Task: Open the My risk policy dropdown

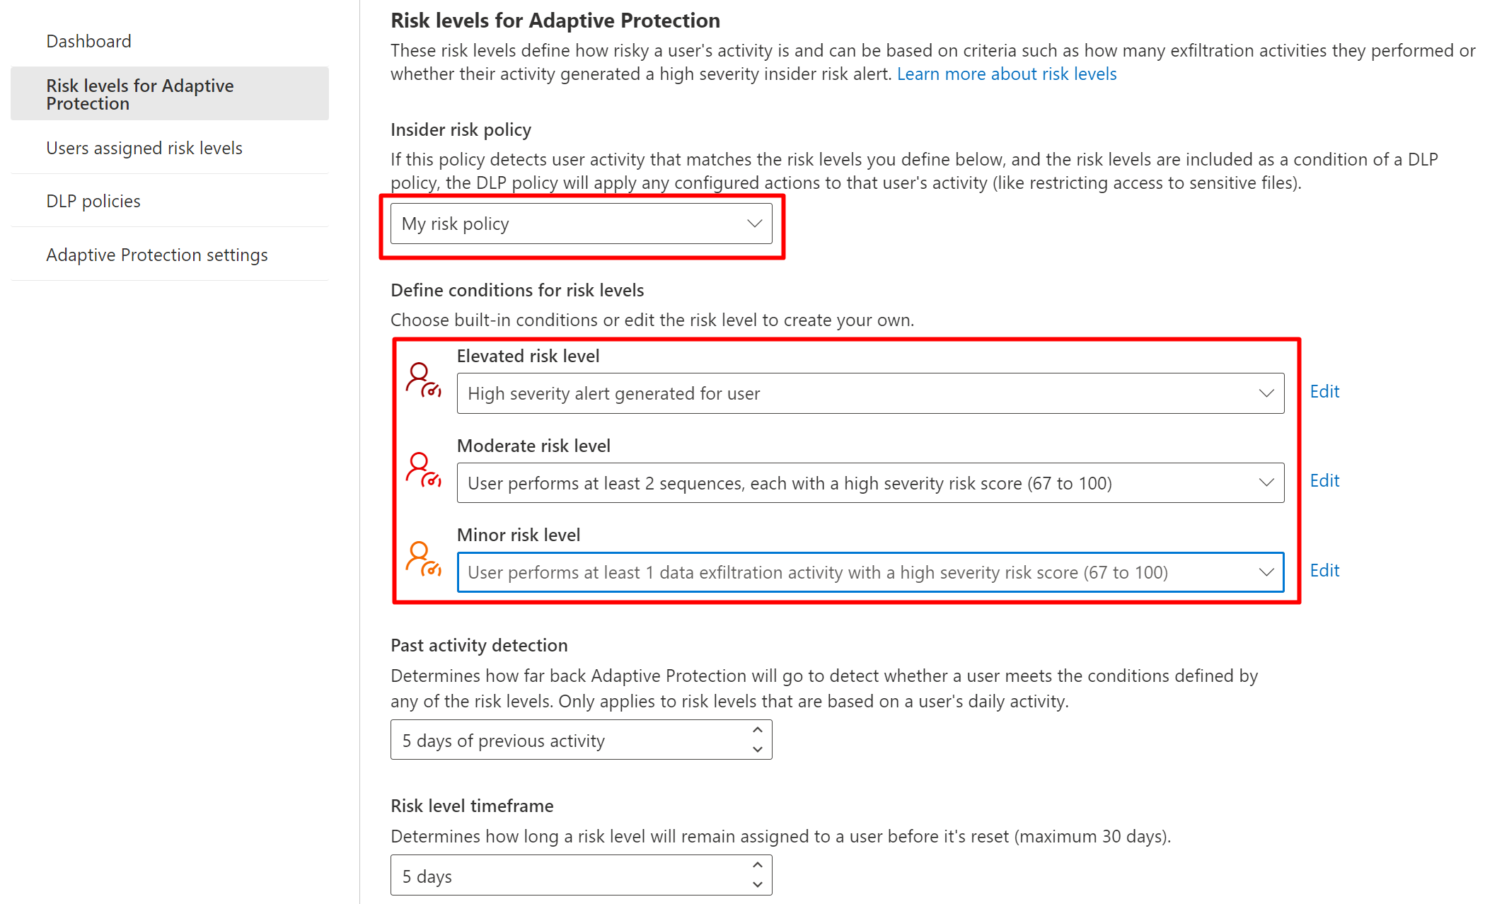Action: click(581, 224)
